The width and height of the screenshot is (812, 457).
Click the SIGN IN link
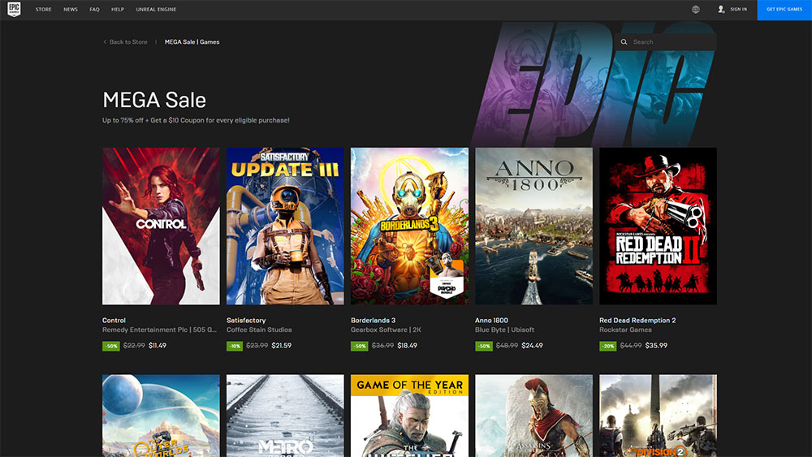click(x=738, y=9)
